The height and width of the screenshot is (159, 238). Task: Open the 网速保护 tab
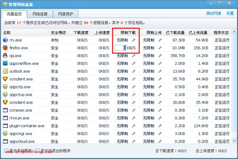(66, 14)
